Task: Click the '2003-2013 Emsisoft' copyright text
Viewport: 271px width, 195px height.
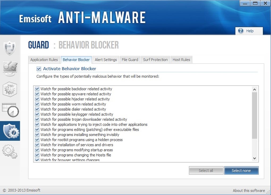Action: pos(24,190)
